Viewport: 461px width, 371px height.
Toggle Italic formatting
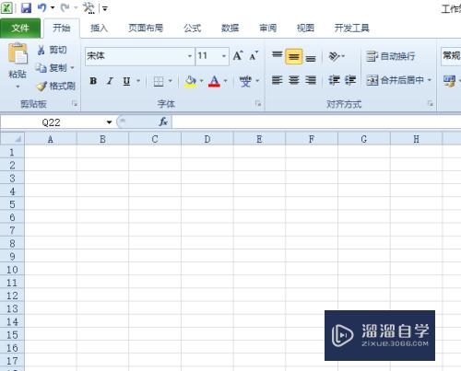(x=110, y=81)
